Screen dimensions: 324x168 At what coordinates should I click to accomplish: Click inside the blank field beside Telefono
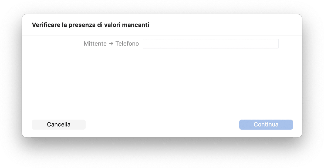click(x=211, y=44)
